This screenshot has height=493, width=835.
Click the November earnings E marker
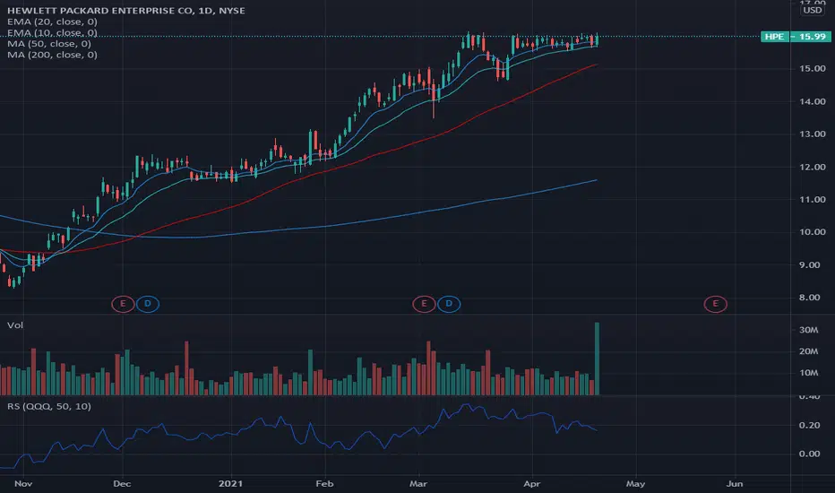[x=123, y=304]
